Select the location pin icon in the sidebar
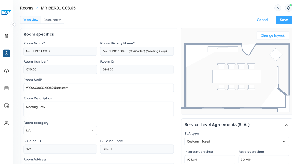299x164 pixels. click(x=7, y=53)
